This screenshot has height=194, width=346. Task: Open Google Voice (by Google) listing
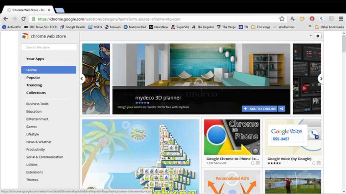293,159
